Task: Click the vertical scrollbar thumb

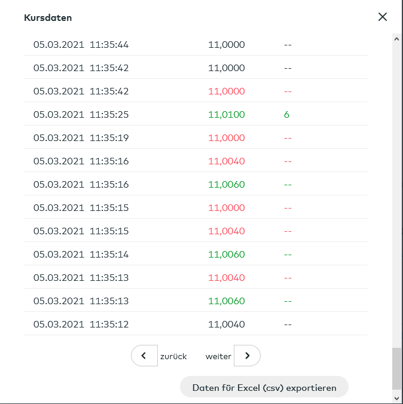Action: point(396,368)
